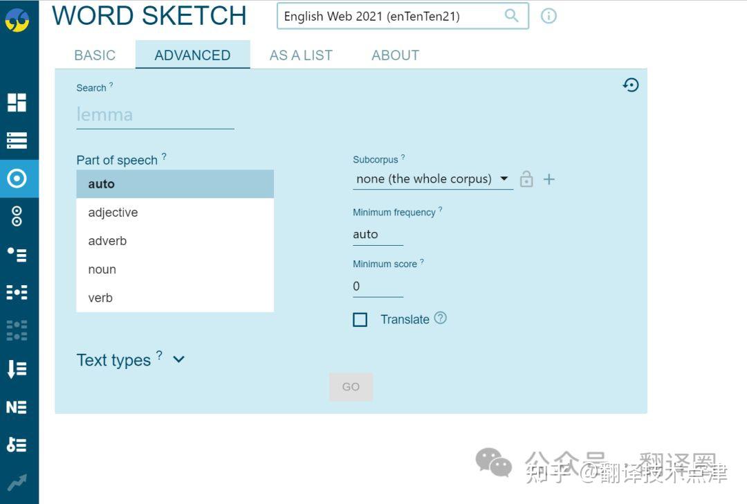Open the Subcorpus dropdown
Screen dimensions: 747x504
[x=432, y=179]
